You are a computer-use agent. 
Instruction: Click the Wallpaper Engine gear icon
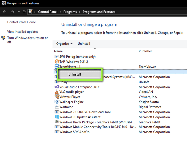[x=57, y=102]
